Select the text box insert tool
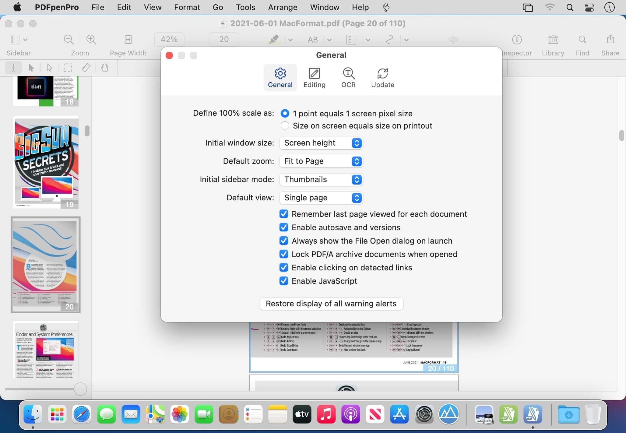Screen dimensions: 626x433 (351, 40)
